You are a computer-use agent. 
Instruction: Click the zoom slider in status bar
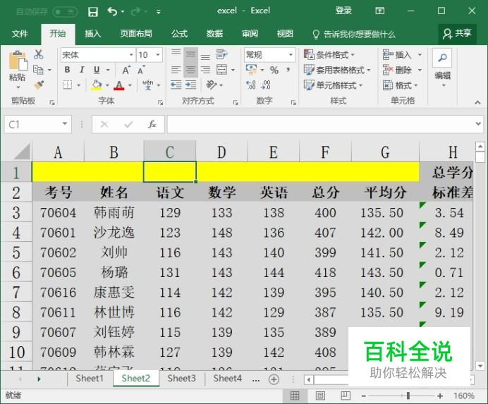pyautogui.click(x=408, y=396)
